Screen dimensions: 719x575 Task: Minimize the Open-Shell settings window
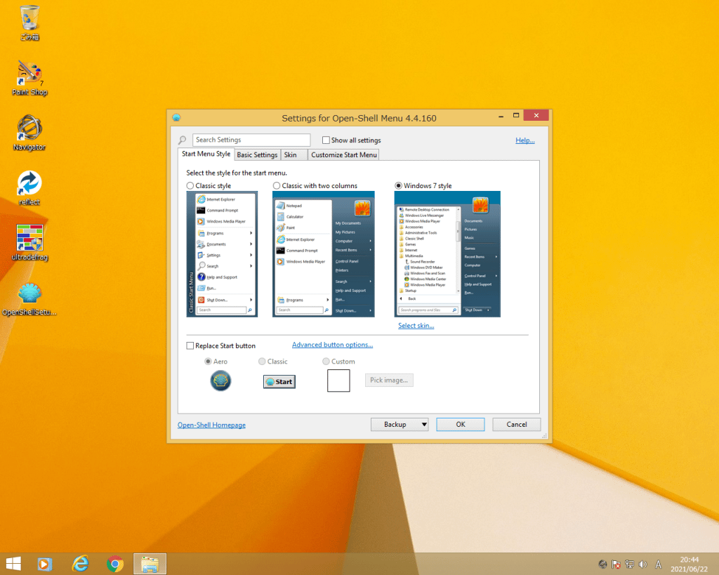coord(501,116)
